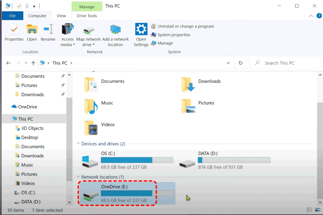
Task: Select pinned Documents in Quick access
Action: (x=33, y=76)
